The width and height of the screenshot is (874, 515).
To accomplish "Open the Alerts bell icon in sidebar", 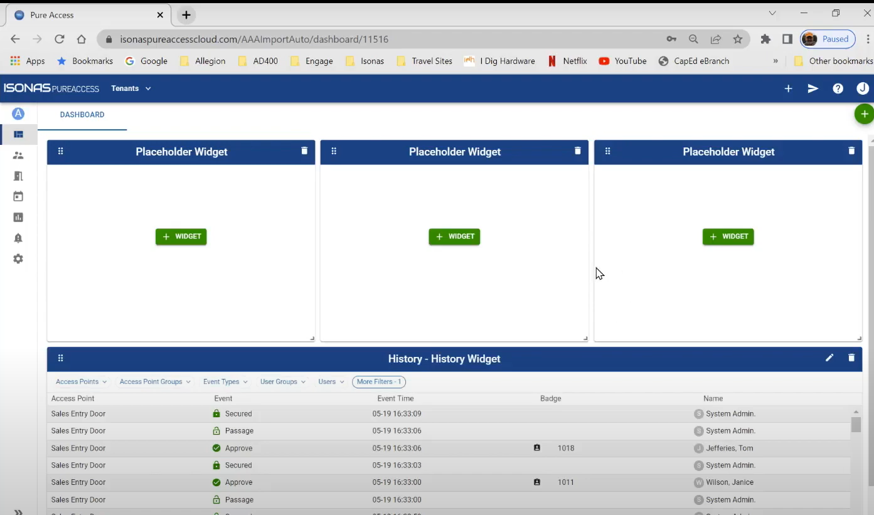I will (18, 238).
